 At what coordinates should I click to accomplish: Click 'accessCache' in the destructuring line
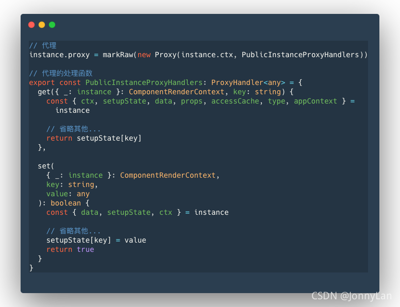tap(235, 101)
